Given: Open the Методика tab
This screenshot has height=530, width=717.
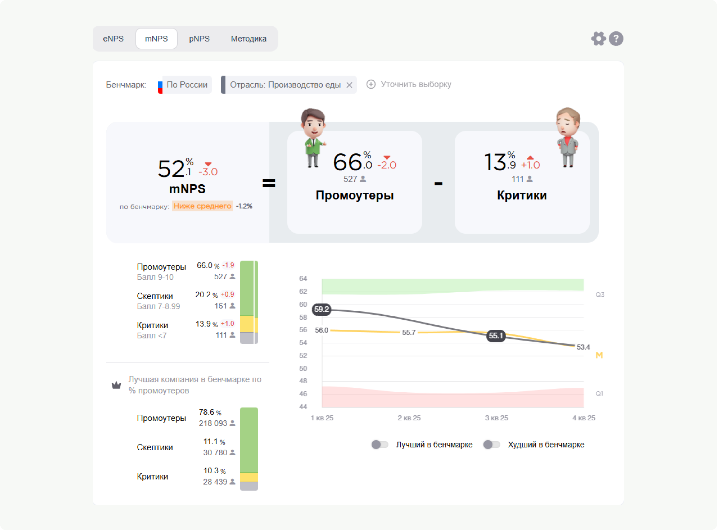Looking at the screenshot, I should (x=249, y=39).
